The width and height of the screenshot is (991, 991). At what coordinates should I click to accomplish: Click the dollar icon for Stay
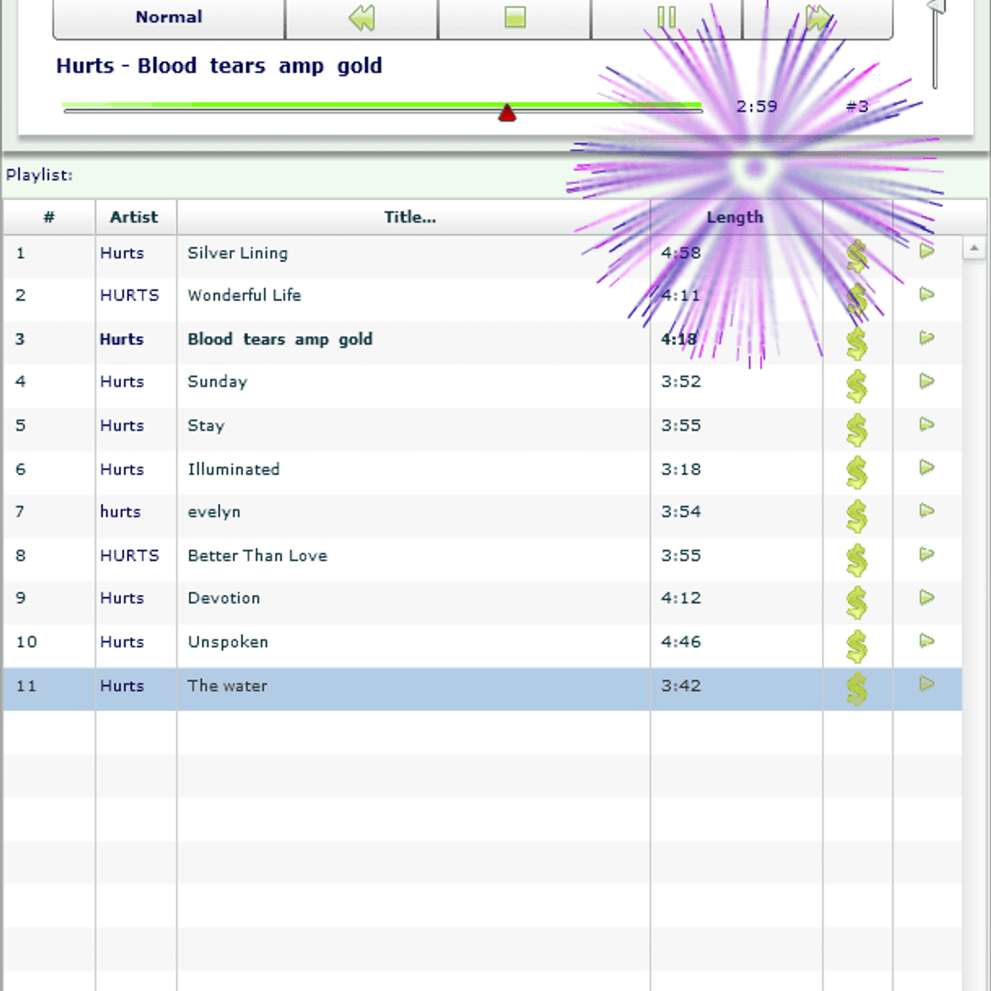coord(857,429)
